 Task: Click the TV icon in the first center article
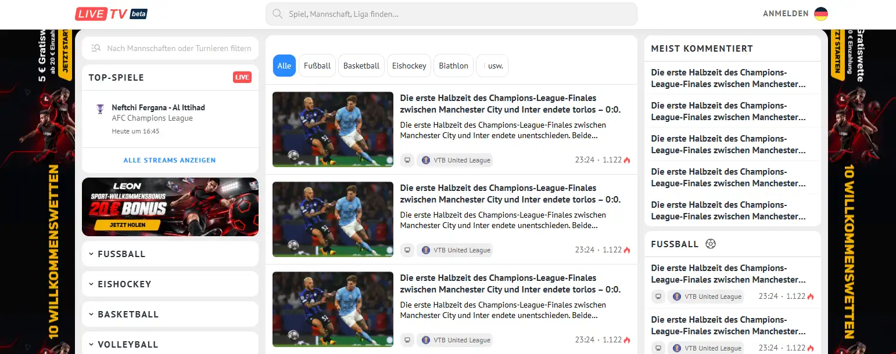(407, 160)
